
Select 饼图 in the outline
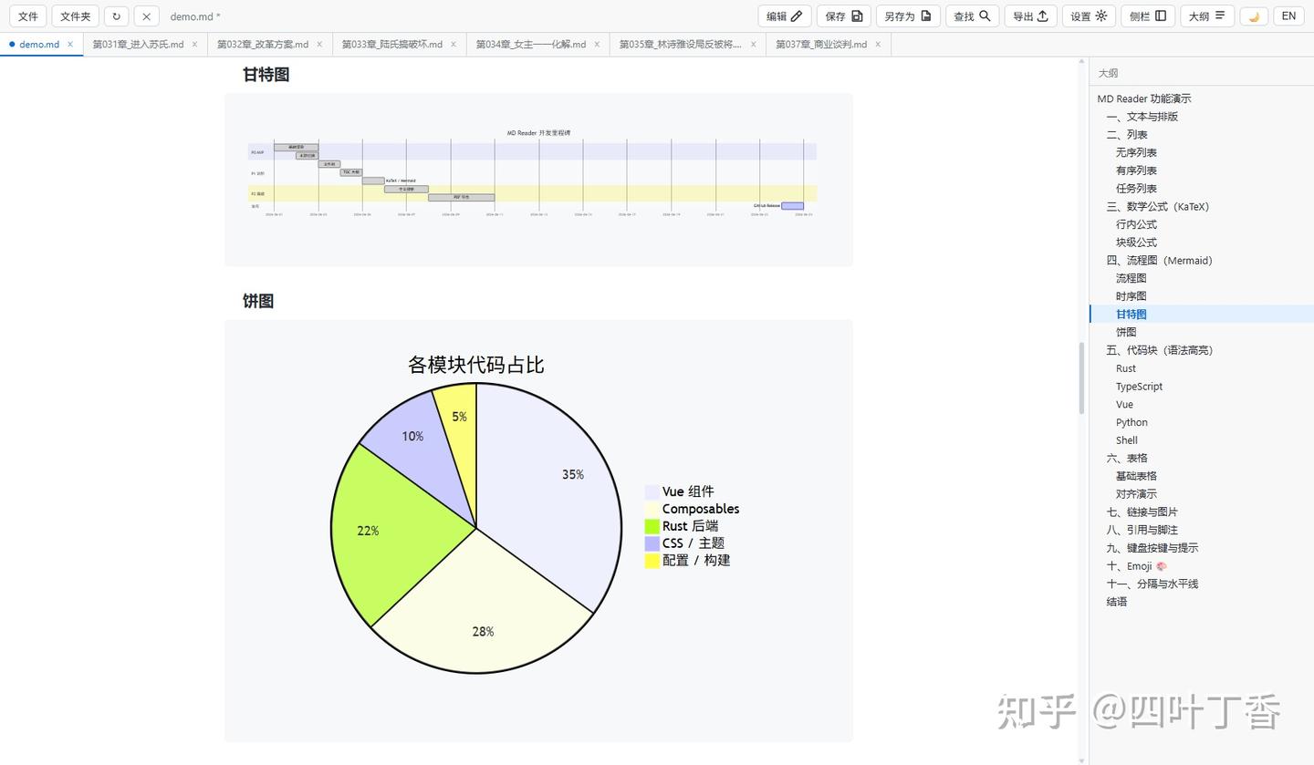pyautogui.click(x=1126, y=332)
